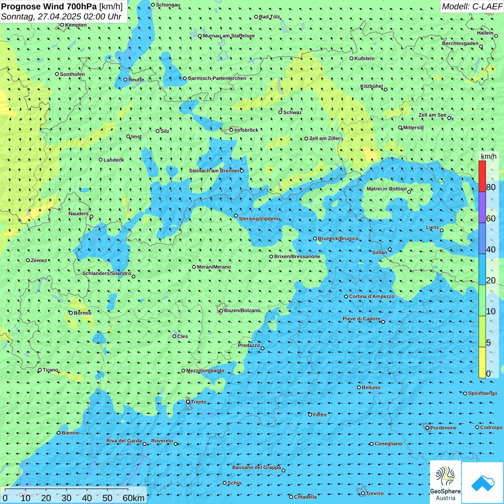Click the Bruneck/Brunico label

[x=338, y=238]
